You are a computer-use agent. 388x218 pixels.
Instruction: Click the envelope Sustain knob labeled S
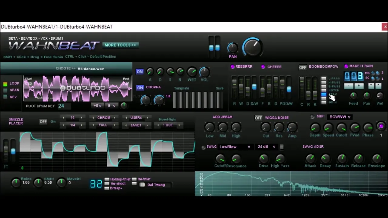coord(170,72)
